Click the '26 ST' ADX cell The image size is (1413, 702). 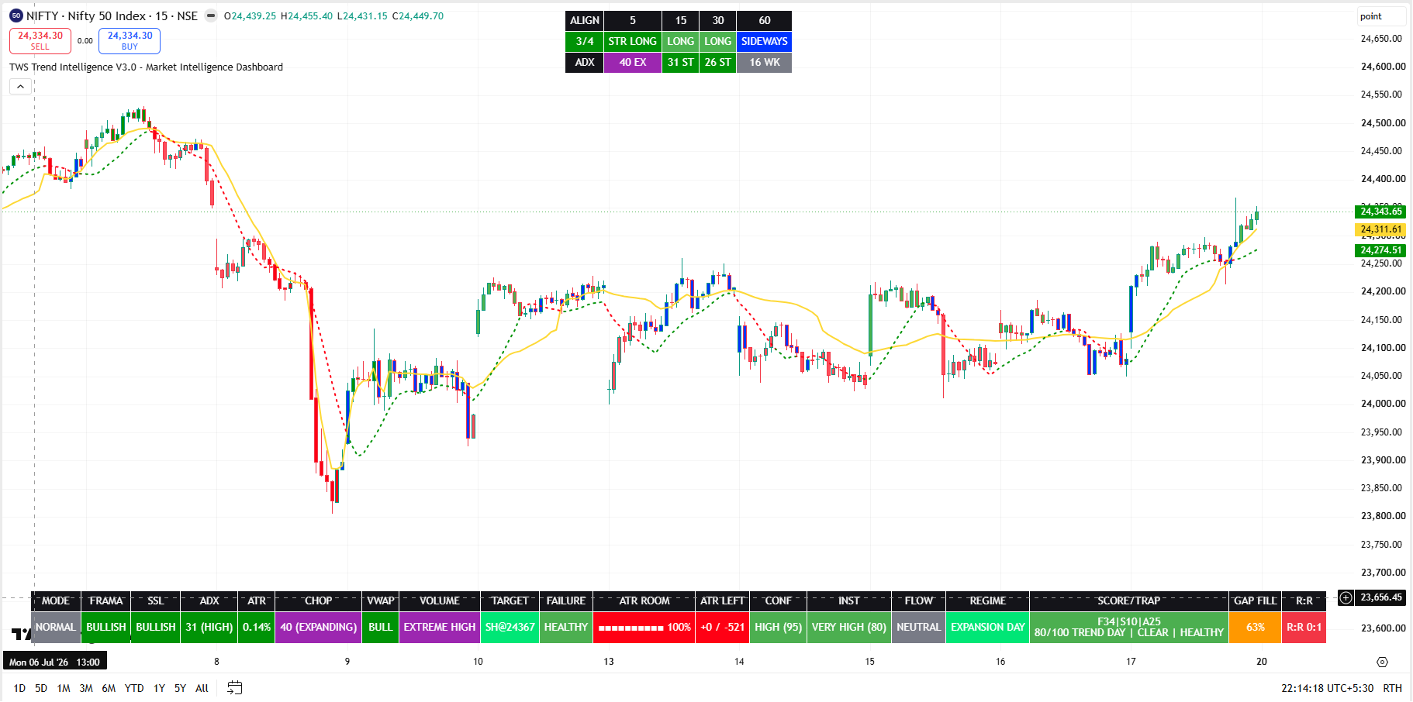717,62
